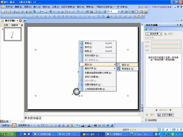
Task: Select the Rectangle tool in drawing toolbar
Action: pyautogui.click(x=43, y=125)
